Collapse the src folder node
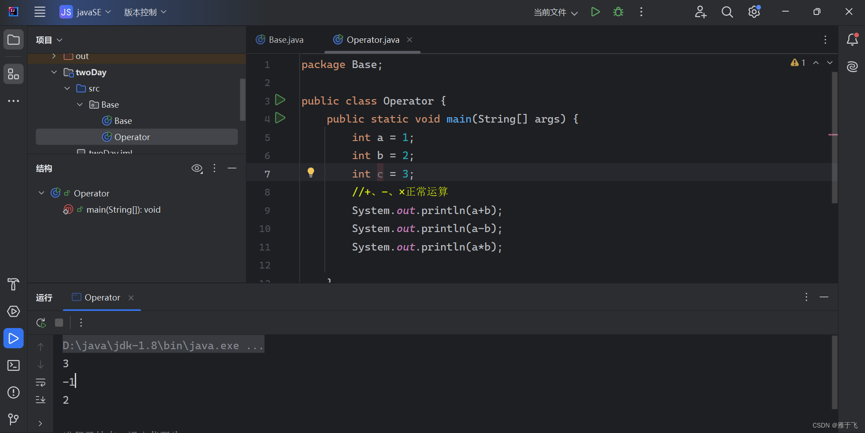Viewport: 865px width, 433px height. point(67,88)
